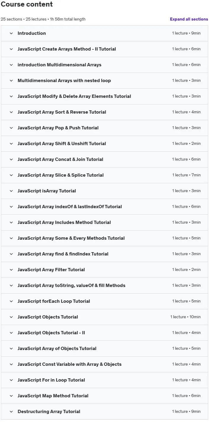The height and width of the screenshot is (422, 210).
Task: Click the Some & Every Methods chevron icon
Action: pos(11,238)
